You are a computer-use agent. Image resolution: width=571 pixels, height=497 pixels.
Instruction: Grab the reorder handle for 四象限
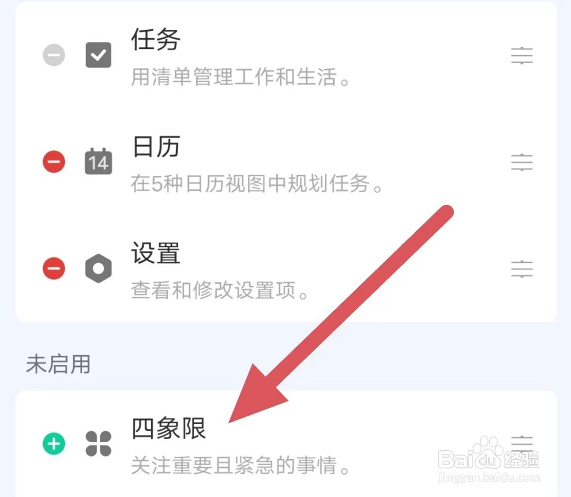pyautogui.click(x=522, y=444)
